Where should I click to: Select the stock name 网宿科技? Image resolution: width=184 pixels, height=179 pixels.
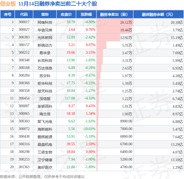pos(45,22)
